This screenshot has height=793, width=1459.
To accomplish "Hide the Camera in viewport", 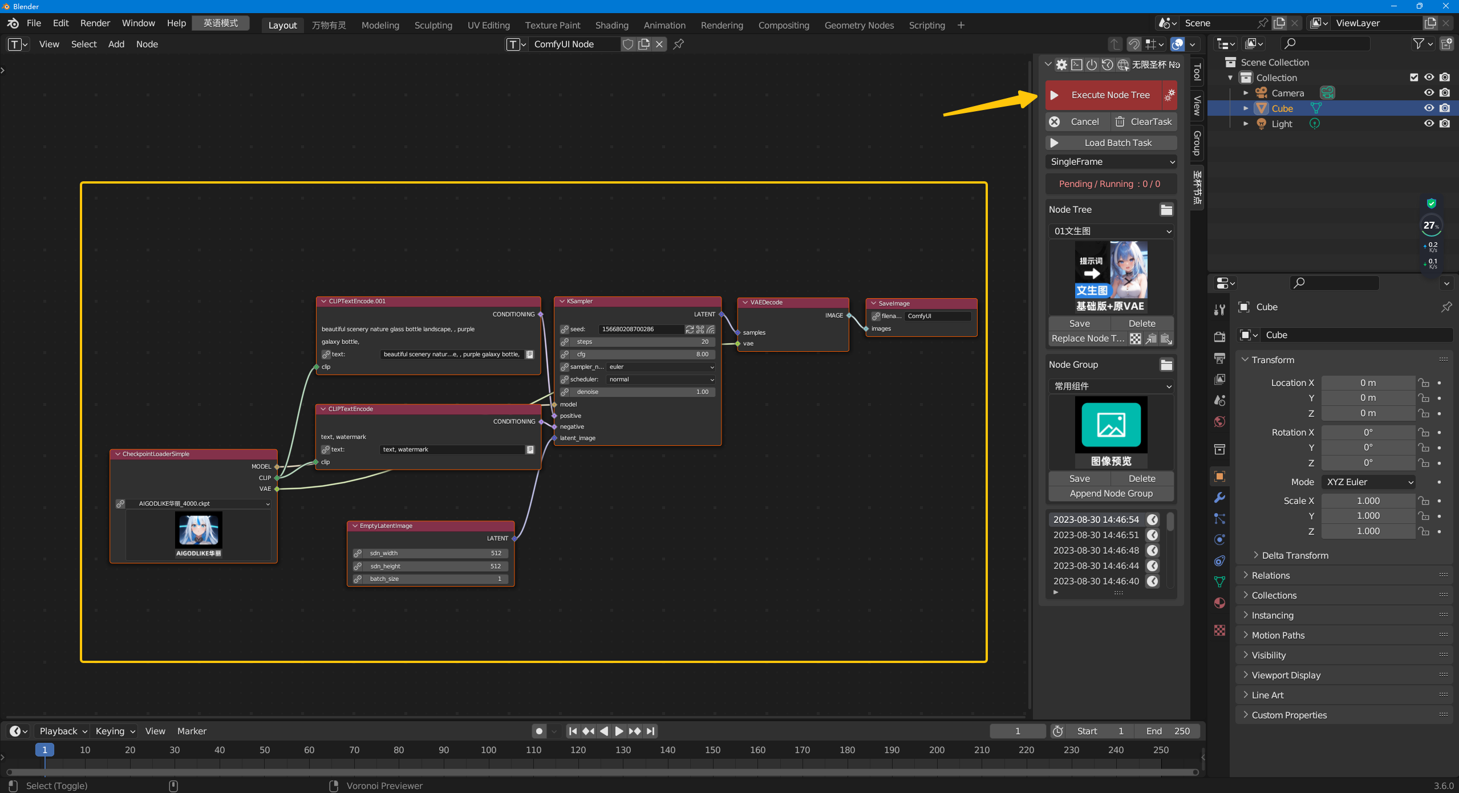I will [1428, 93].
